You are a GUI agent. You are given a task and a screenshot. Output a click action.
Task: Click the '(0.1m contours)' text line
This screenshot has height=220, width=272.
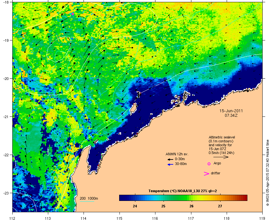click(221, 141)
